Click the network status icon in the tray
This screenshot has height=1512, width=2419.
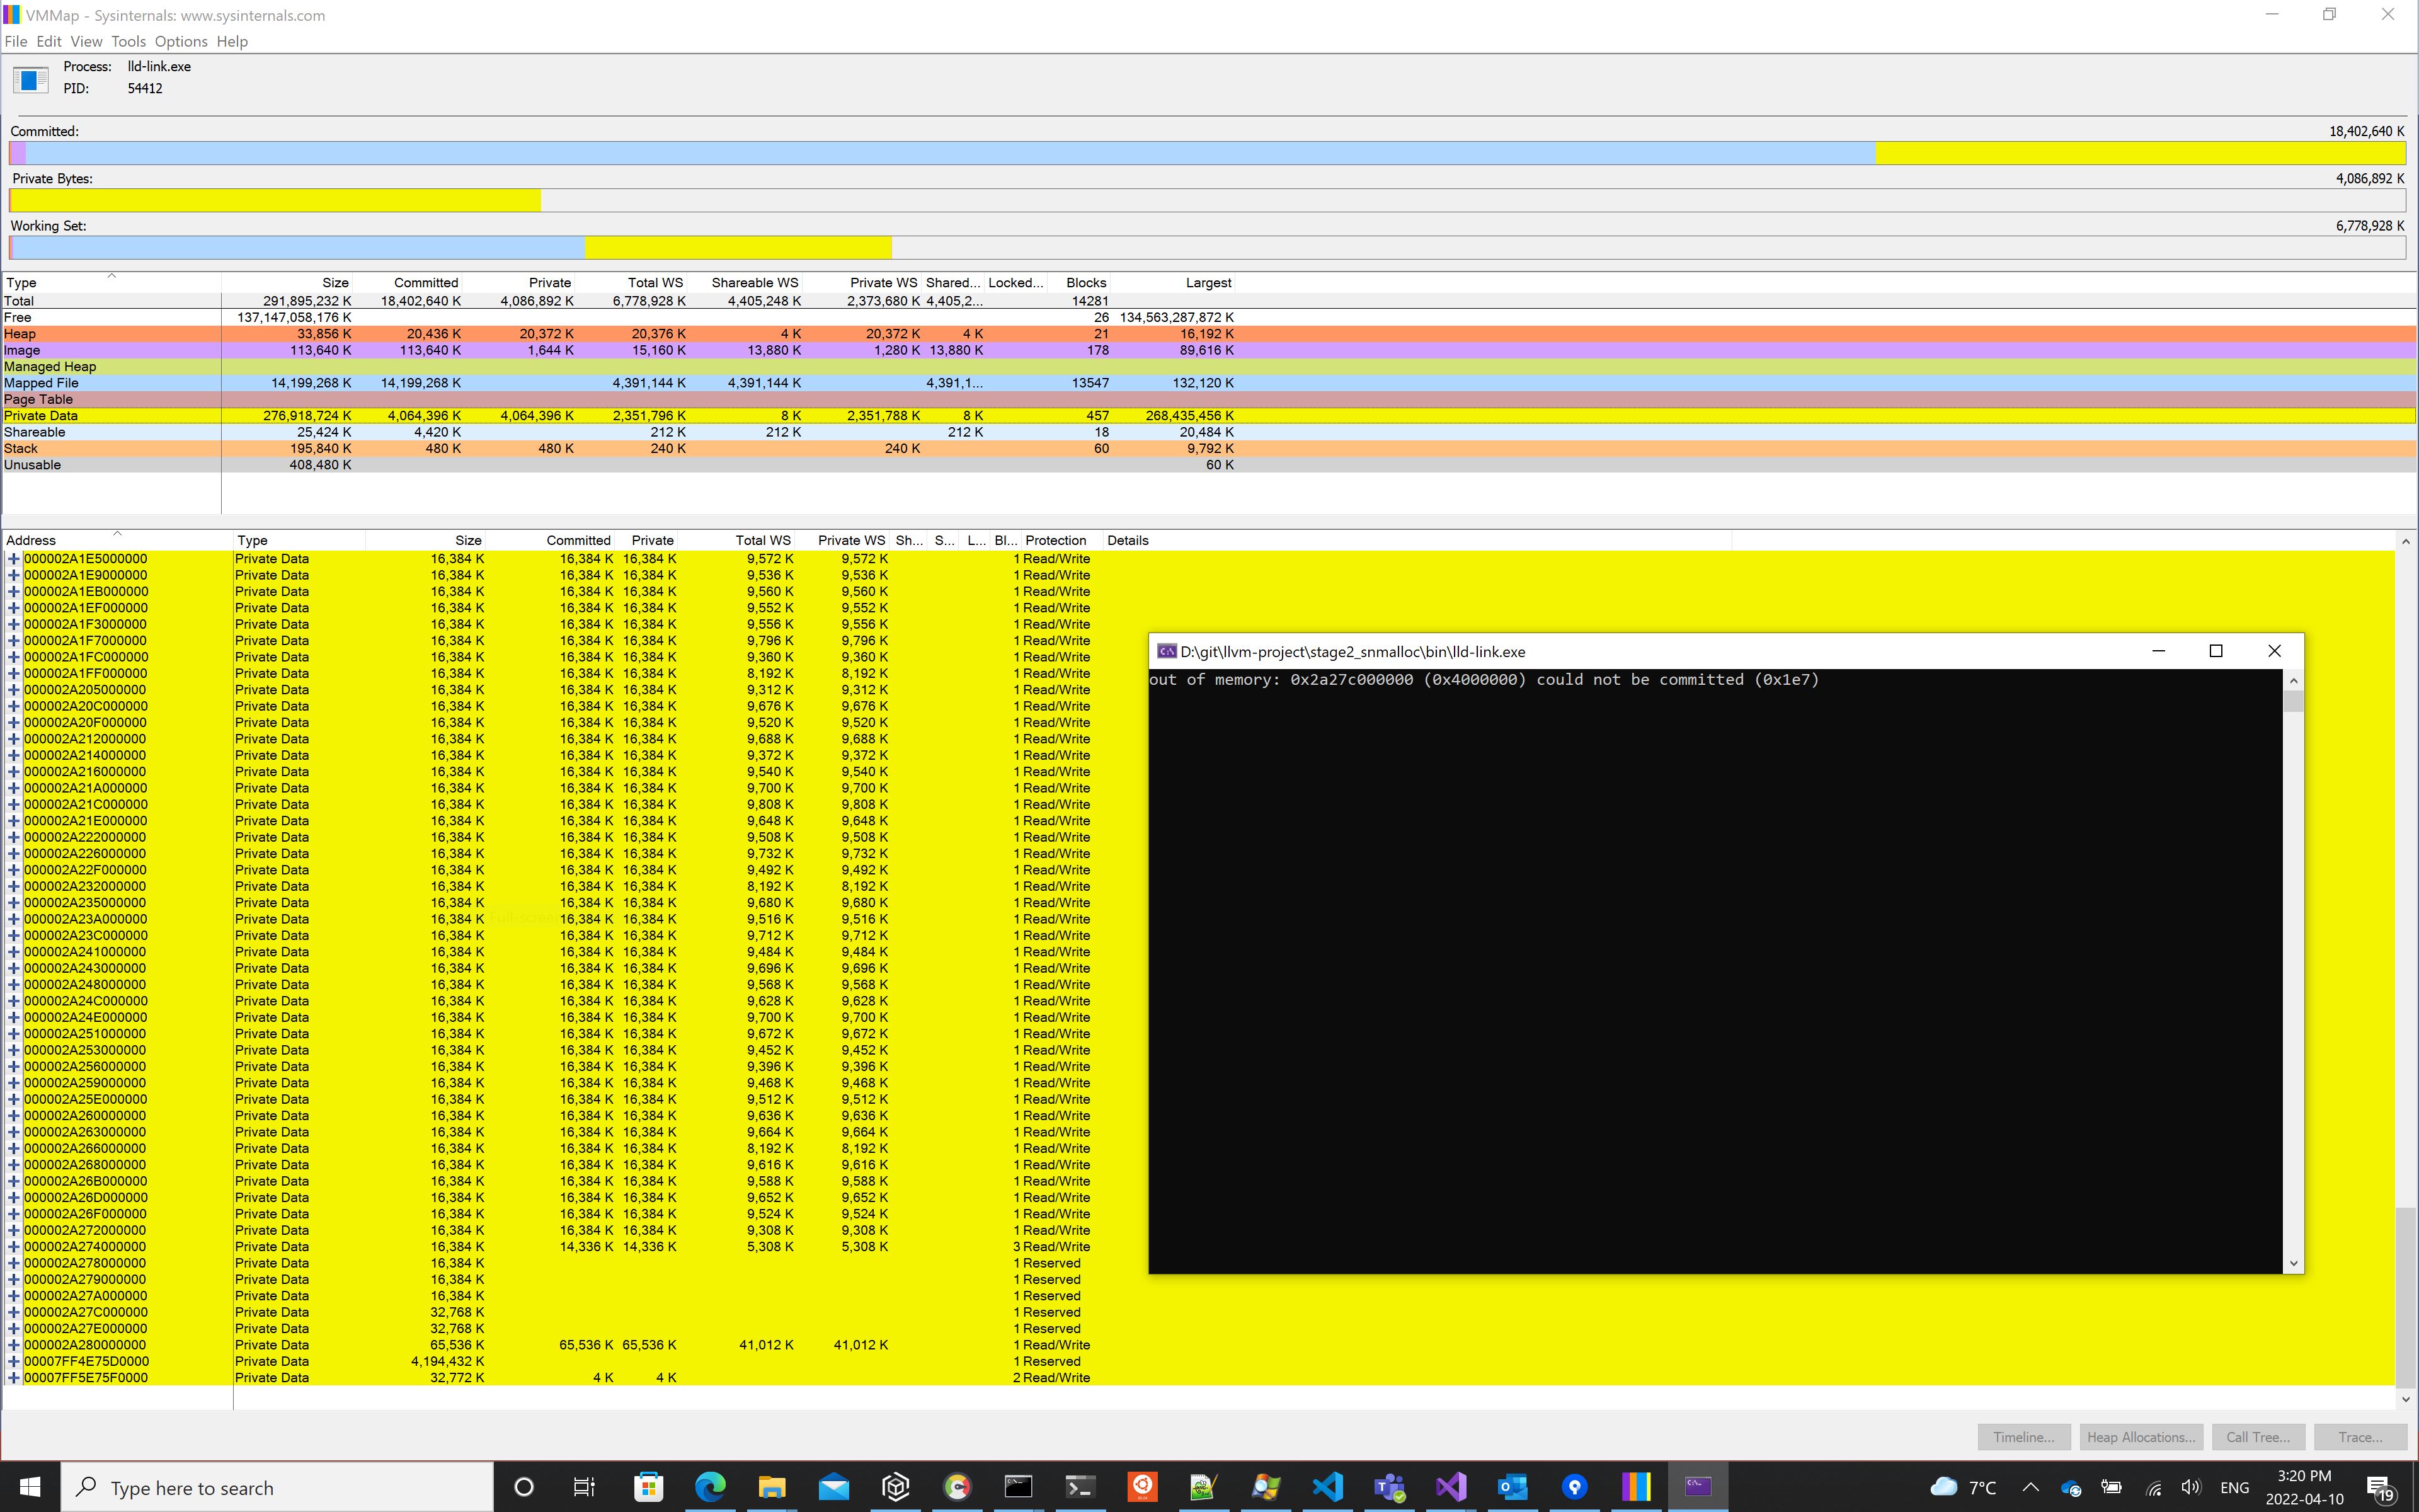[x=2154, y=1488]
